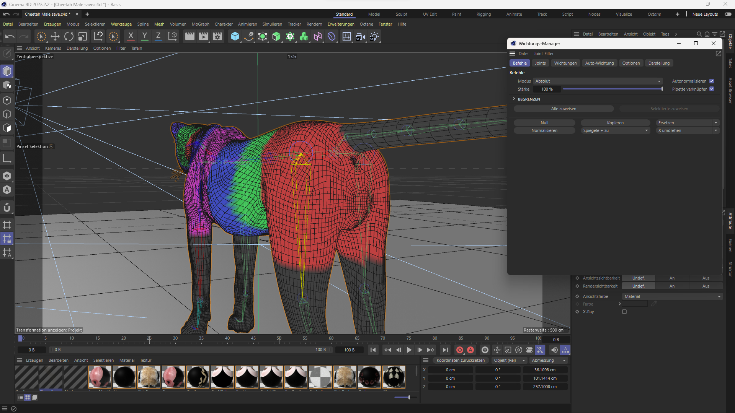Viewport: 735px width, 413px height.
Task: Add a Cube primitive object
Action: 235,36
